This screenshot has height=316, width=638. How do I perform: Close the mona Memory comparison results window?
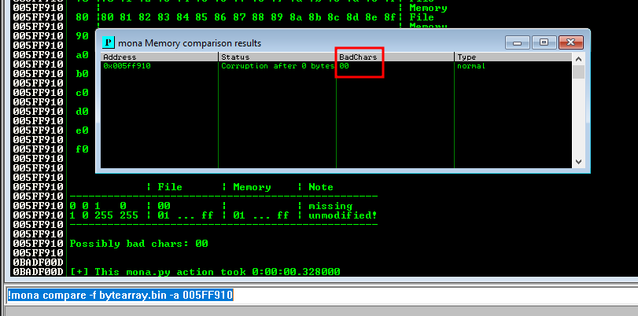(571, 42)
